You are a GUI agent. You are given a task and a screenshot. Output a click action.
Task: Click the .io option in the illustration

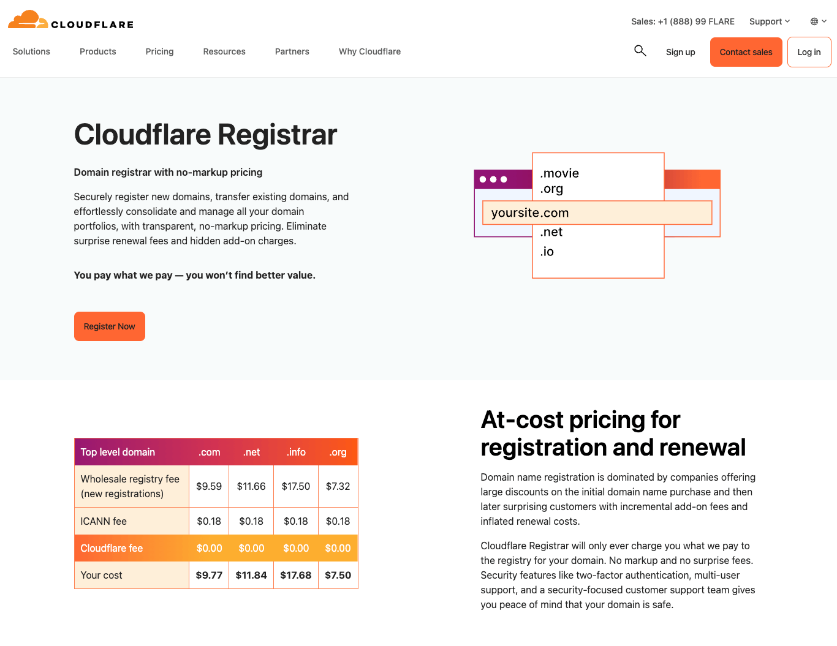[547, 252]
